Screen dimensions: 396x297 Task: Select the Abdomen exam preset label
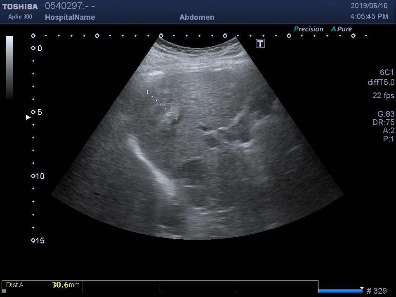pyautogui.click(x=197, y=17)
